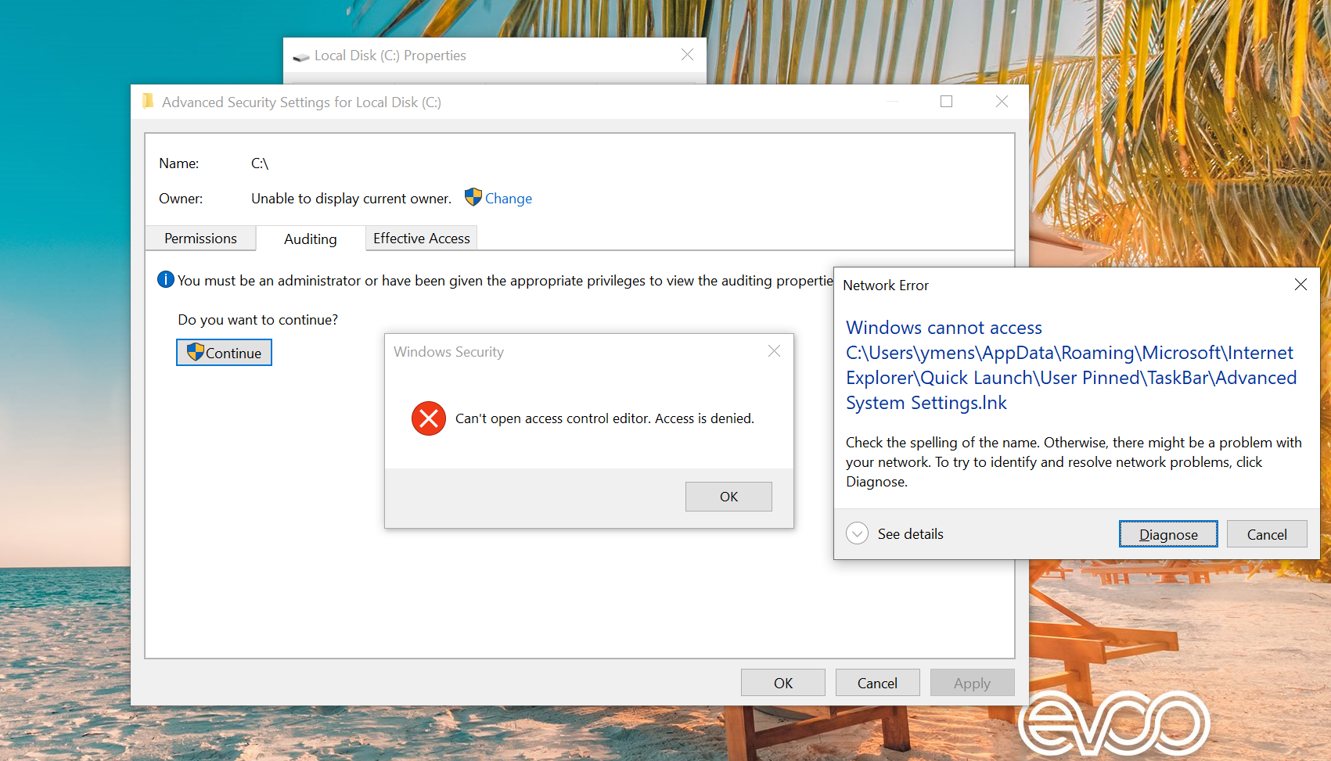
Task: Click the shield icon on the Continue button
Action: (196, 352)
